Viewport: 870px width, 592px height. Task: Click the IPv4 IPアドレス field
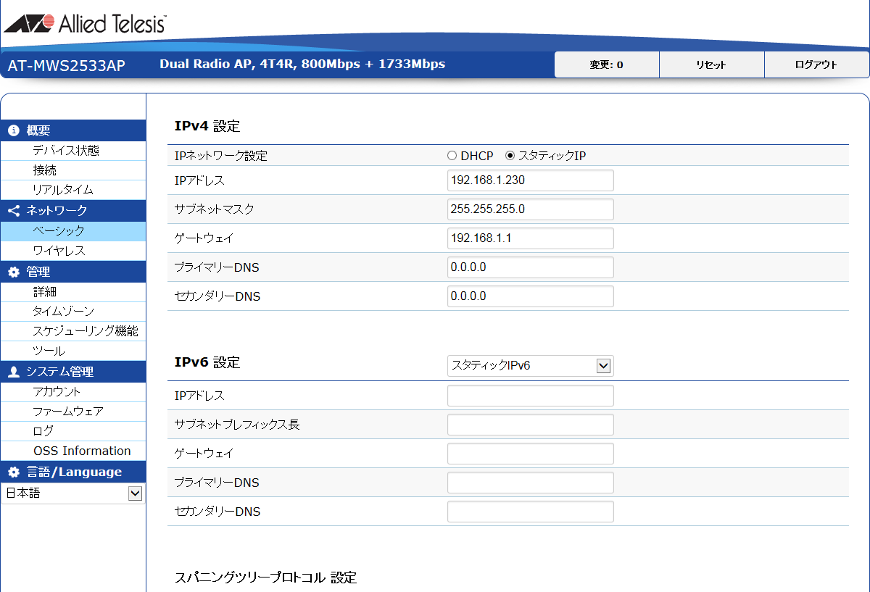click(531, 180)
